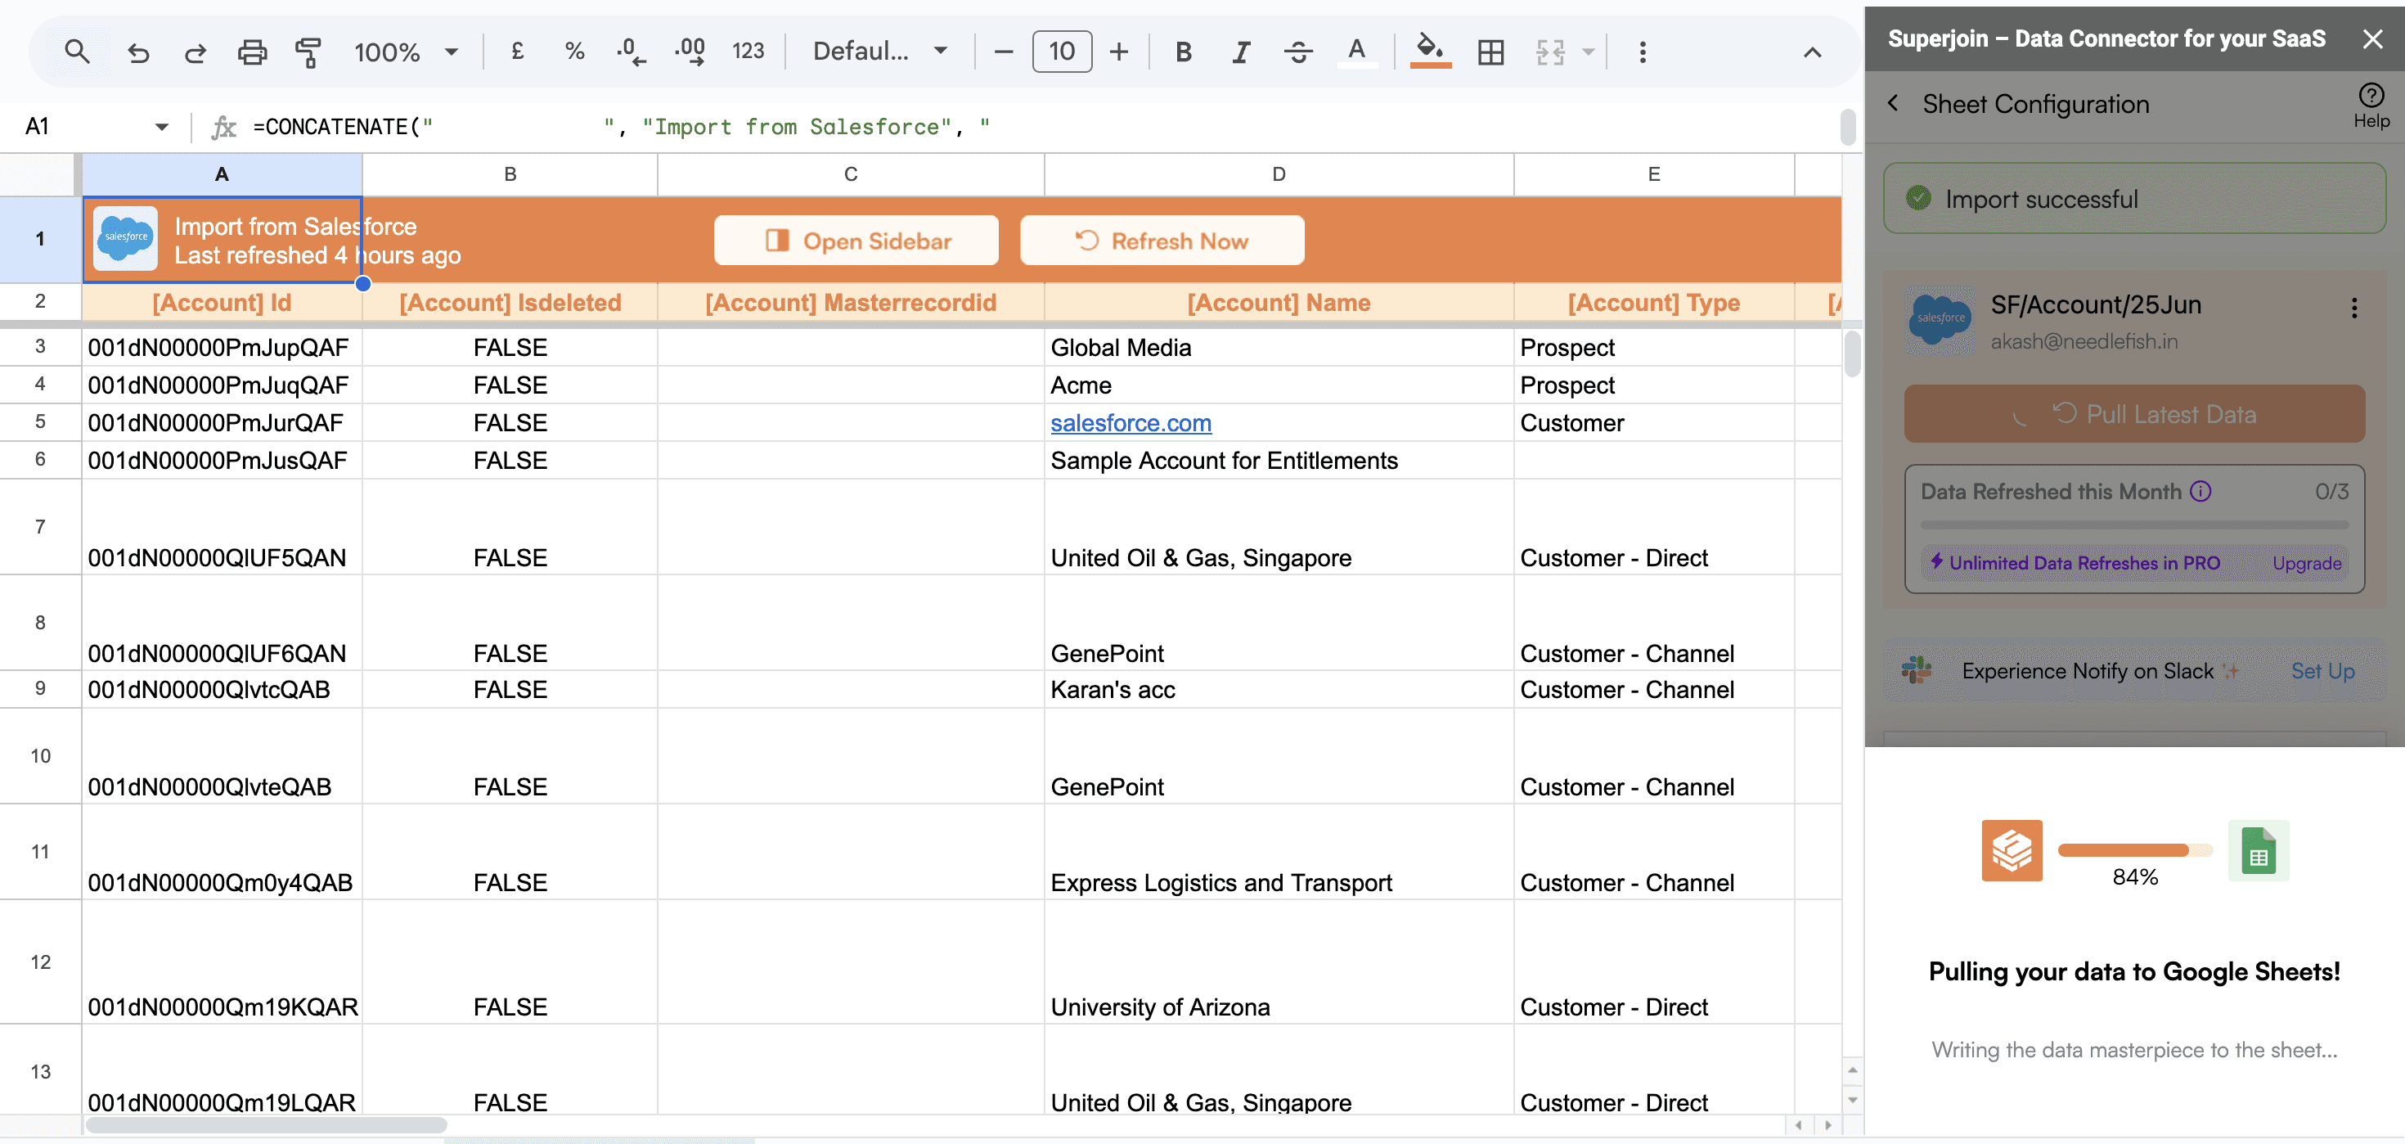Redo the last undone action
The height and width of the screenshot is (1144, 2405).
[x=196, y=52]
